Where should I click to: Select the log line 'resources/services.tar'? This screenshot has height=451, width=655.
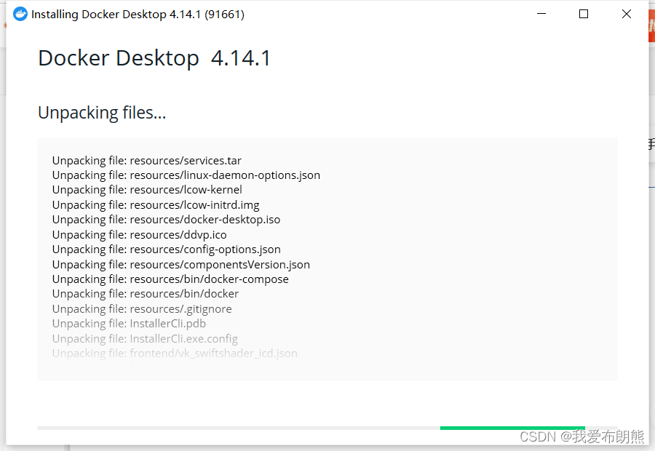[146, 160]
